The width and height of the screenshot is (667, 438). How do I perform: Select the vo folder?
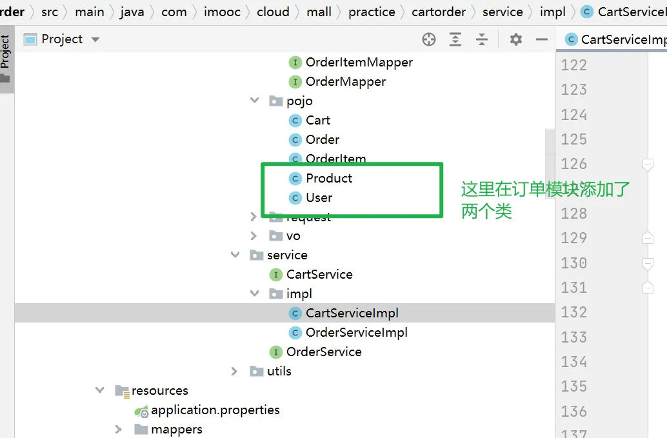[293, 236]
